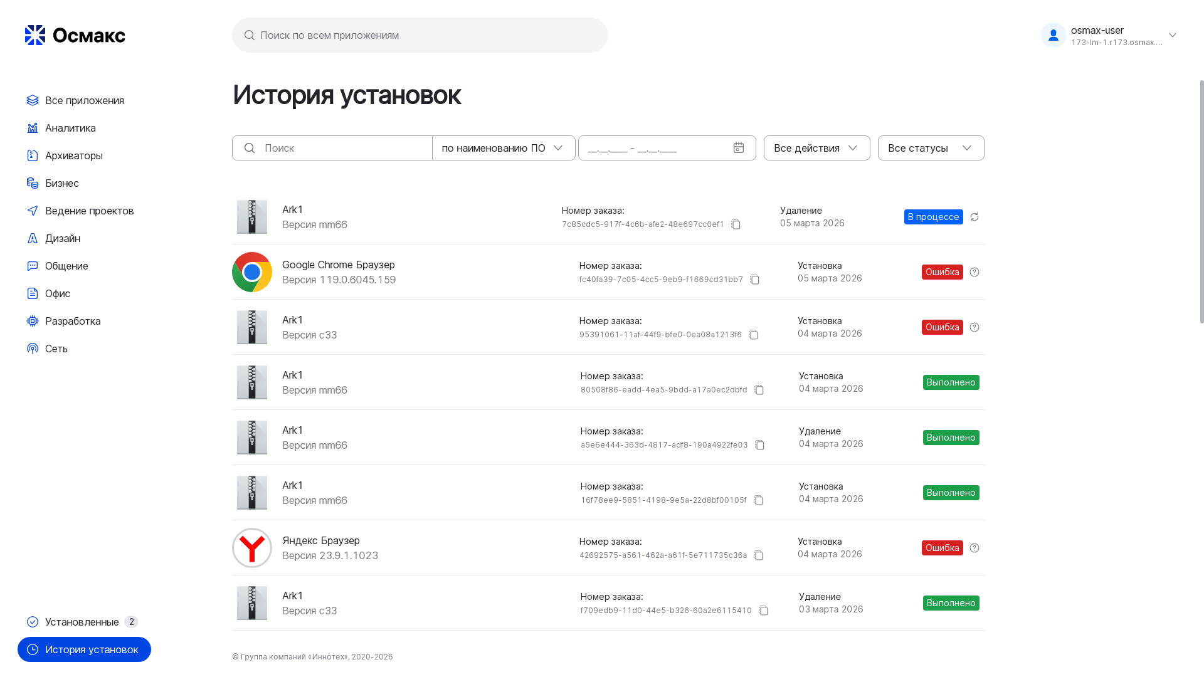1204x677 pixels.
Task: Click refresh icon next to В процессе status
Action: (x=974, y=217)
